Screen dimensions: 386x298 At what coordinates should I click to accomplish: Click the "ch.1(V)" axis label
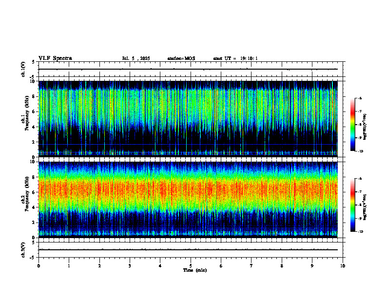pyautogui.click(x=23, y=69)
